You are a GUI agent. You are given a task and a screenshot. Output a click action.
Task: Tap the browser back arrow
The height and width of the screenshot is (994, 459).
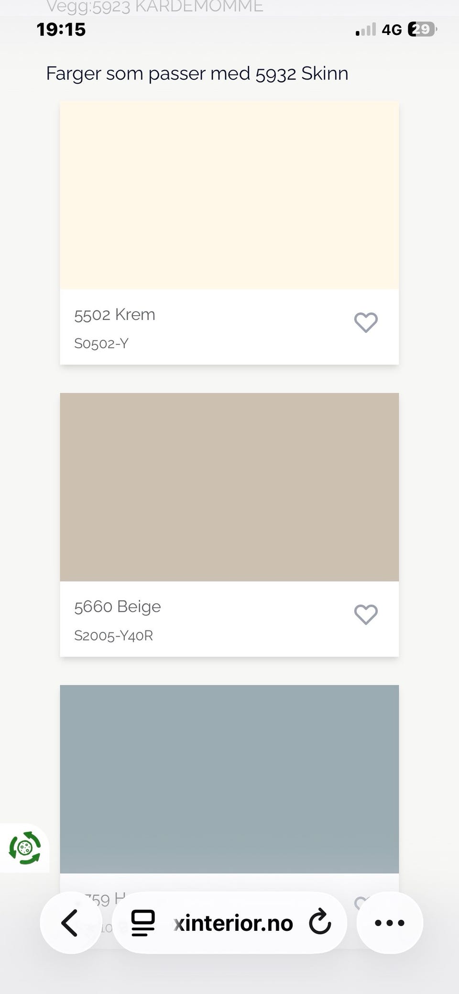pyautogui.click(x=70, y=923)
